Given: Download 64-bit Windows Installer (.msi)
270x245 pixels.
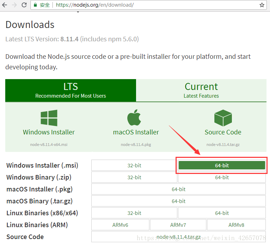Looking at the screenshot, I should coord(222,166).
